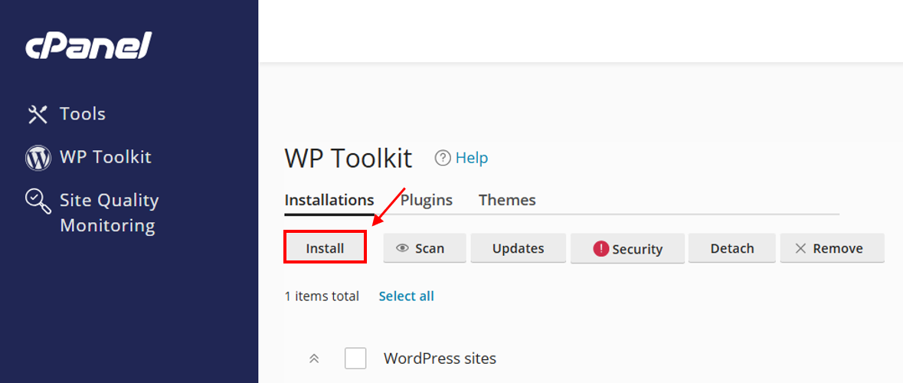Image resolution: width=903 pixels, height=383 pixels.
Task: Click the Select all link
Action: [x=406, y=296]
